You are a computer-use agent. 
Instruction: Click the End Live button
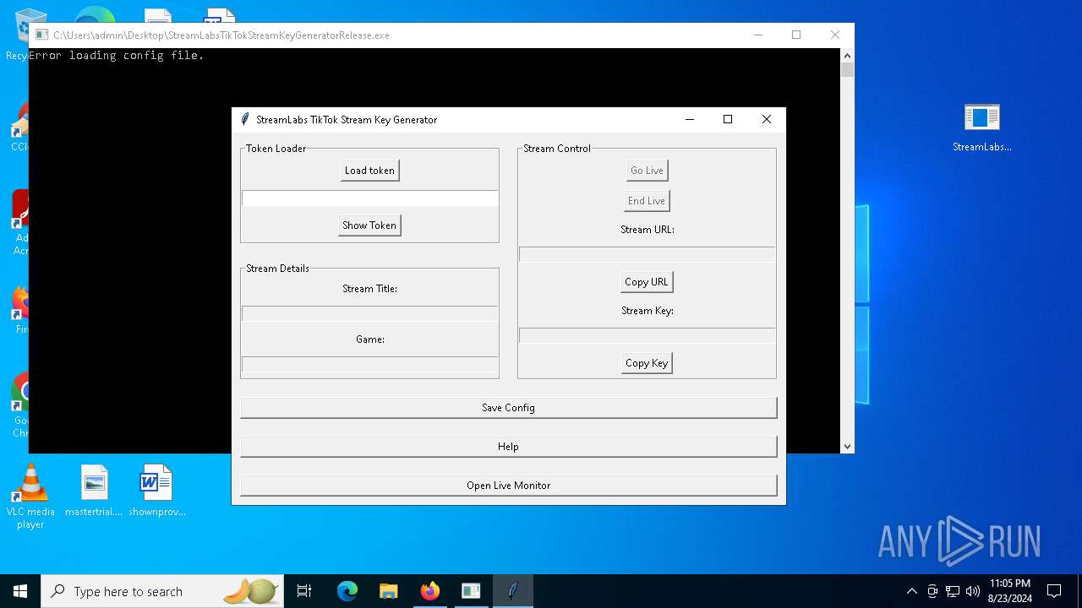click(x=647, y=201)
